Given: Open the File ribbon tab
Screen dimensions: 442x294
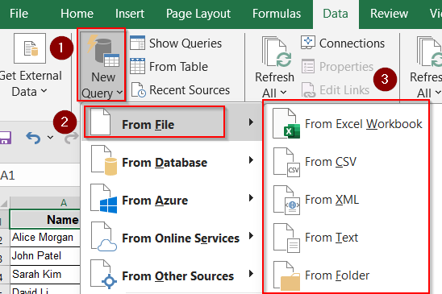Looking at the screenshot, I should point(19,14).
